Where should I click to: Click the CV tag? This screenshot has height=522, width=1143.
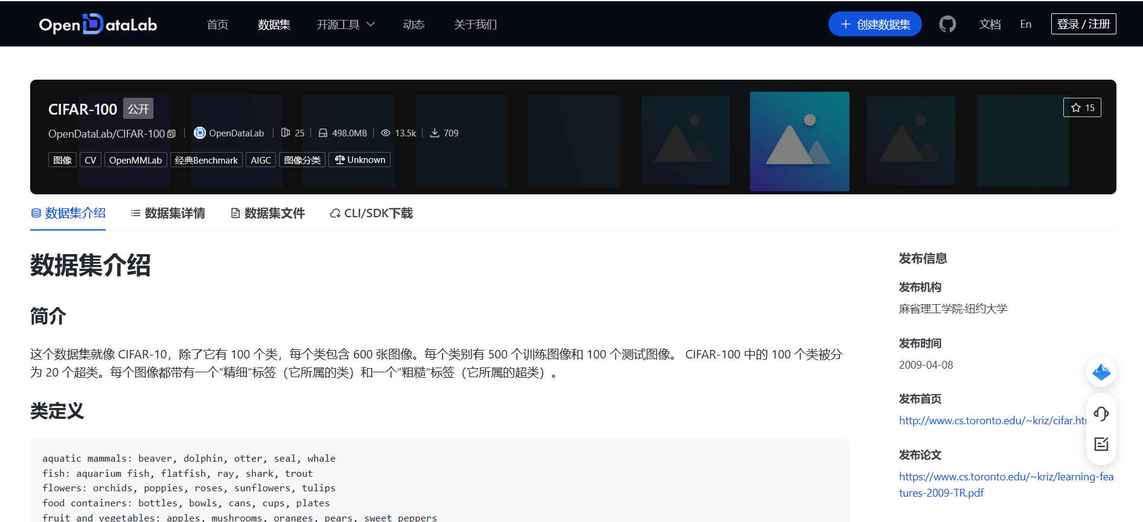[x=91, y=160]
